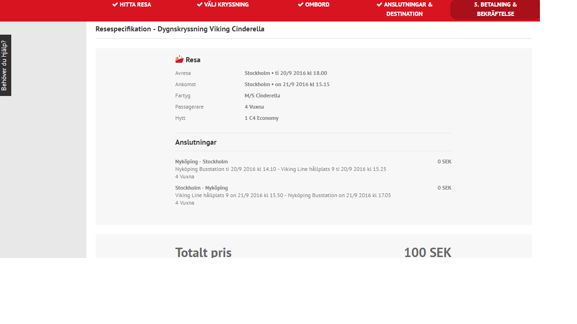This screenshot has height=324, width=577.
Task: Go back to the Hitta resa step
Action: coord(131,5)
